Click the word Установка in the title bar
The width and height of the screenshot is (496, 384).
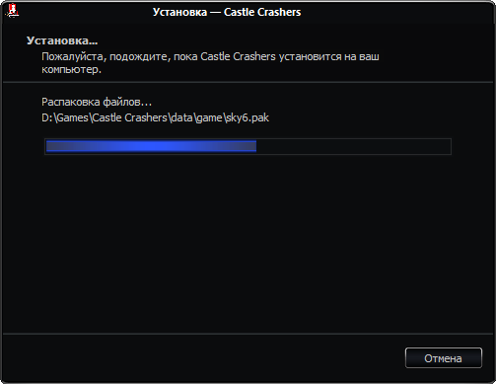[179, 12]
